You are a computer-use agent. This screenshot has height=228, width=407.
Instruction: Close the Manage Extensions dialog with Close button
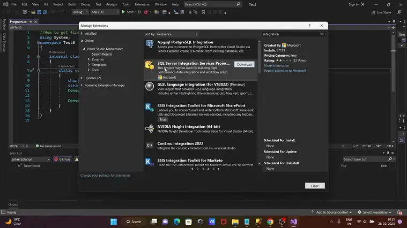[x=315, y=186]
